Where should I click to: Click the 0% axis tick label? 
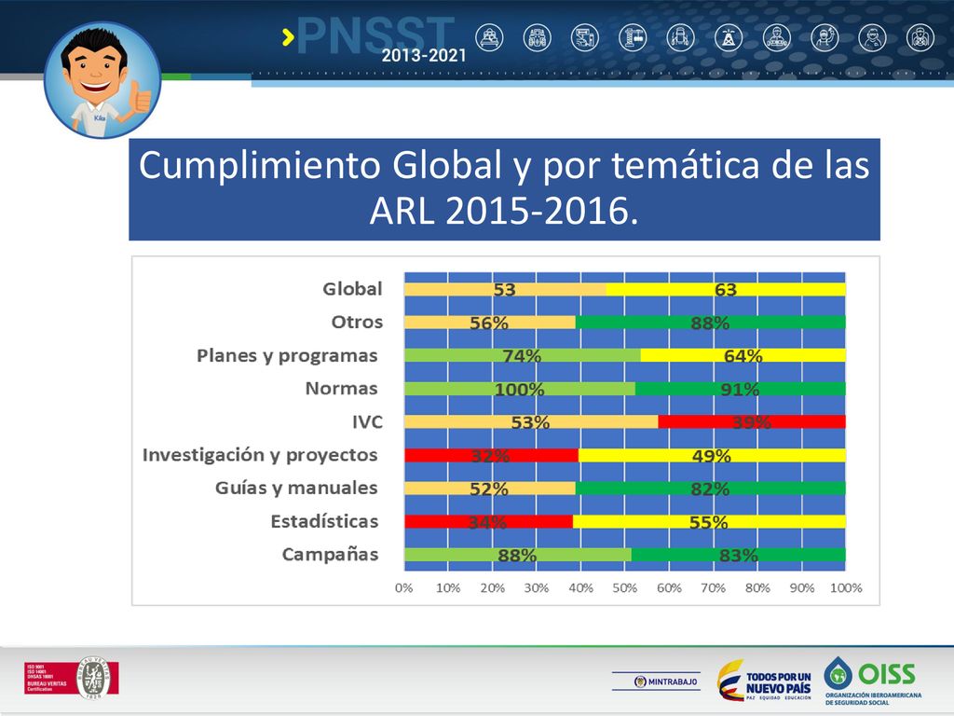pos(404,588)
